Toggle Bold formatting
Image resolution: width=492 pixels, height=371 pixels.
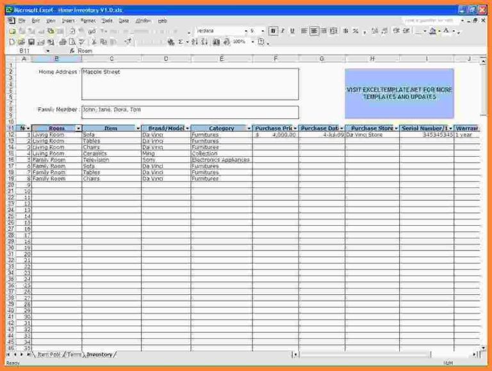pos(273,31)
